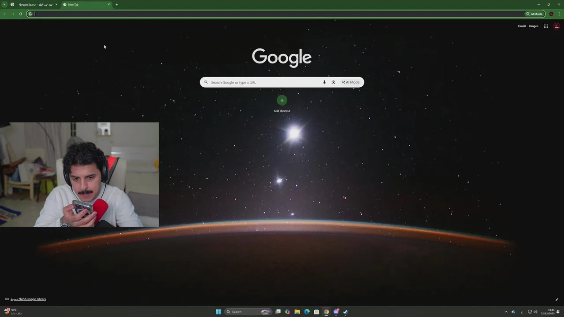
Task: Open Google account avatar on page
Action: (x=557, y=26)
